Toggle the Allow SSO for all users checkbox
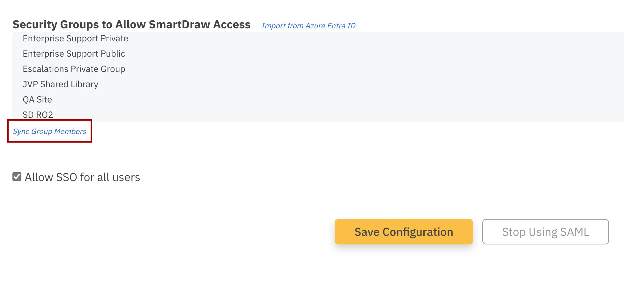The image size is (624, 282). [17, 177]
